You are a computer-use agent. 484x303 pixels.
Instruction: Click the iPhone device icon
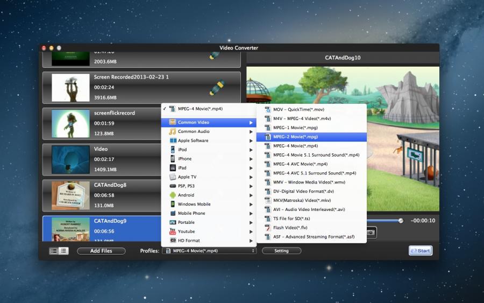click(x=173, y=159)
